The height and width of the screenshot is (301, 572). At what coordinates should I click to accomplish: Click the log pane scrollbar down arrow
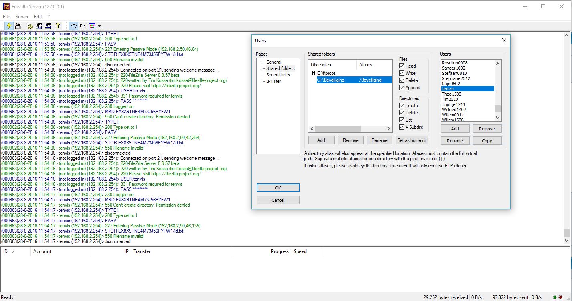click(566, 241)
